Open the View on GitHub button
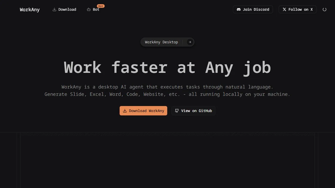Image resolution: width=335 pixels, height=188 pixels. tap(193, 111)
